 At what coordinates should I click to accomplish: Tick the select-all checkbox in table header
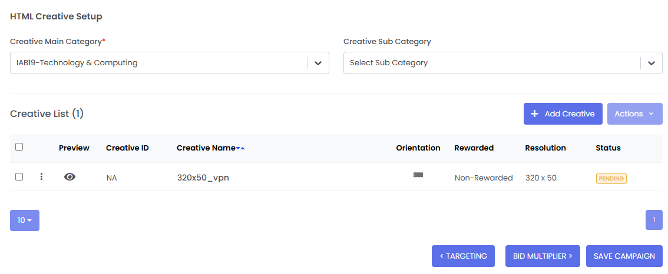[19, 147]
